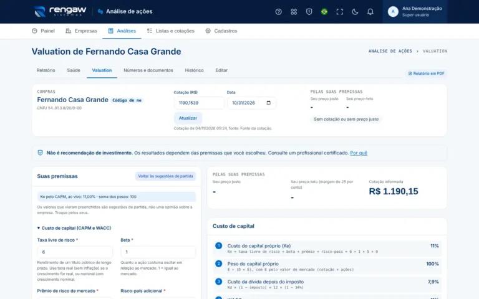Go to ANÁLISE DE AÇÕES breadcrumb

[x=390, y=51]
